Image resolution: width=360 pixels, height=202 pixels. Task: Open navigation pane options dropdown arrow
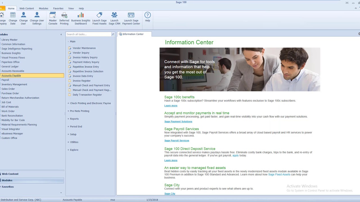(61, 193)
